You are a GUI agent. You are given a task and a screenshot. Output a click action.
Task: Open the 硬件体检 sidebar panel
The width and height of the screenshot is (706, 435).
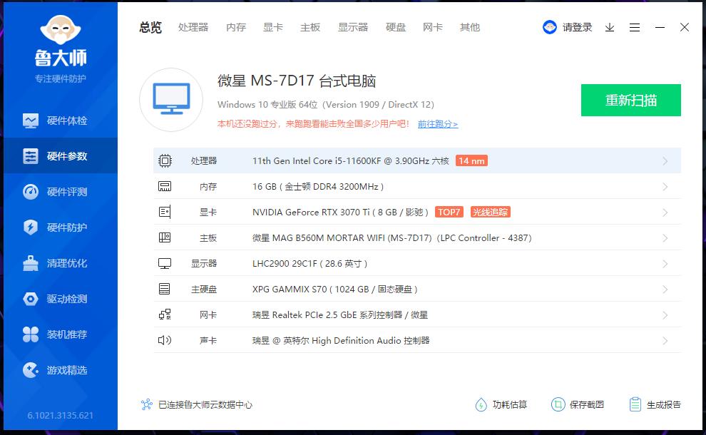[59, 121]
